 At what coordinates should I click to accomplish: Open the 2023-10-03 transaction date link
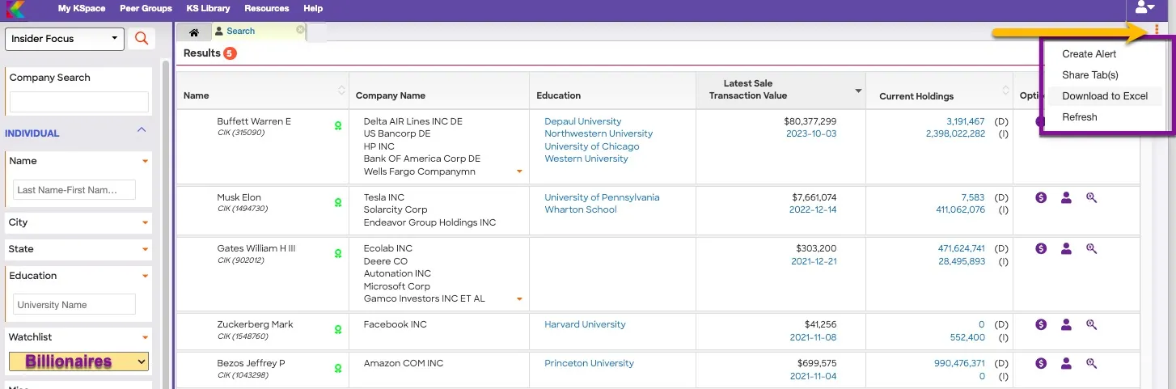point(811,133)
